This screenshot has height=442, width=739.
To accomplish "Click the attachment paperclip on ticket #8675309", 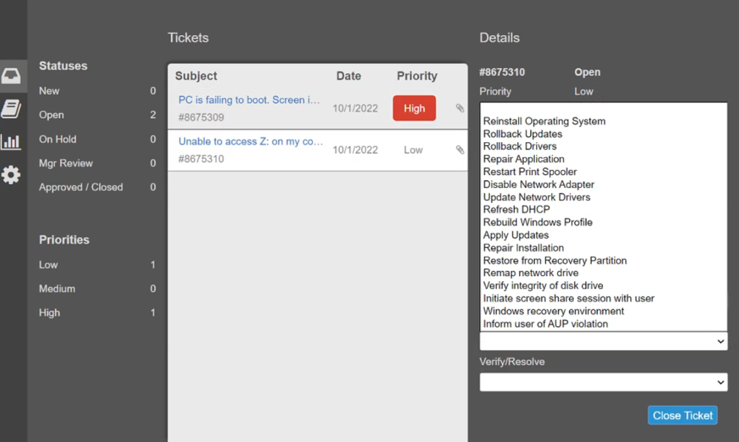I will coord(460,108).
